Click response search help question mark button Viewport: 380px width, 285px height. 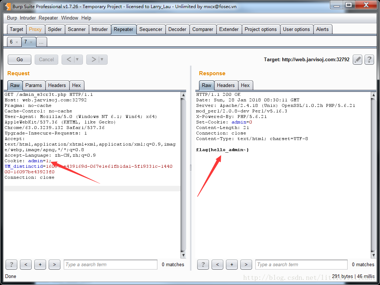203,264
